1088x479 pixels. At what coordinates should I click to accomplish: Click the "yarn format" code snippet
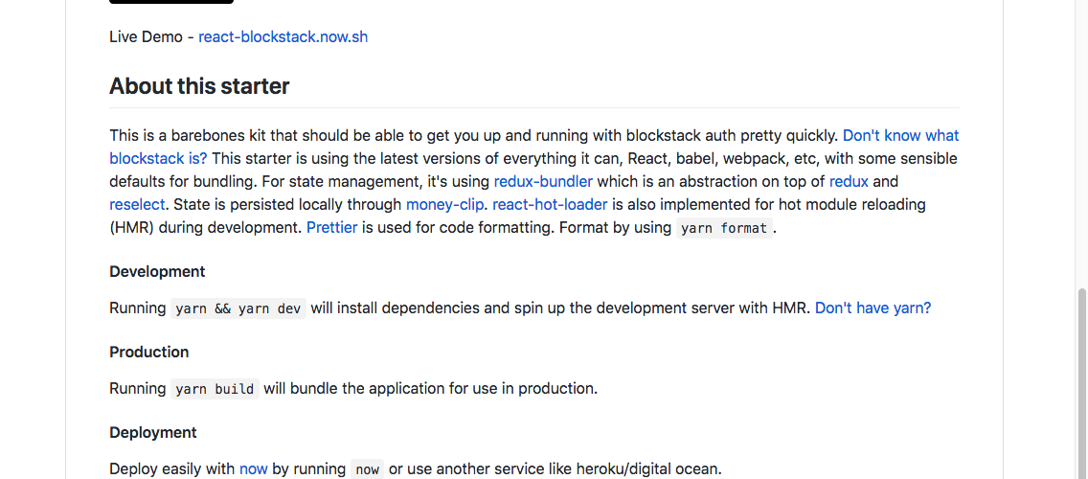pos(723,228)
